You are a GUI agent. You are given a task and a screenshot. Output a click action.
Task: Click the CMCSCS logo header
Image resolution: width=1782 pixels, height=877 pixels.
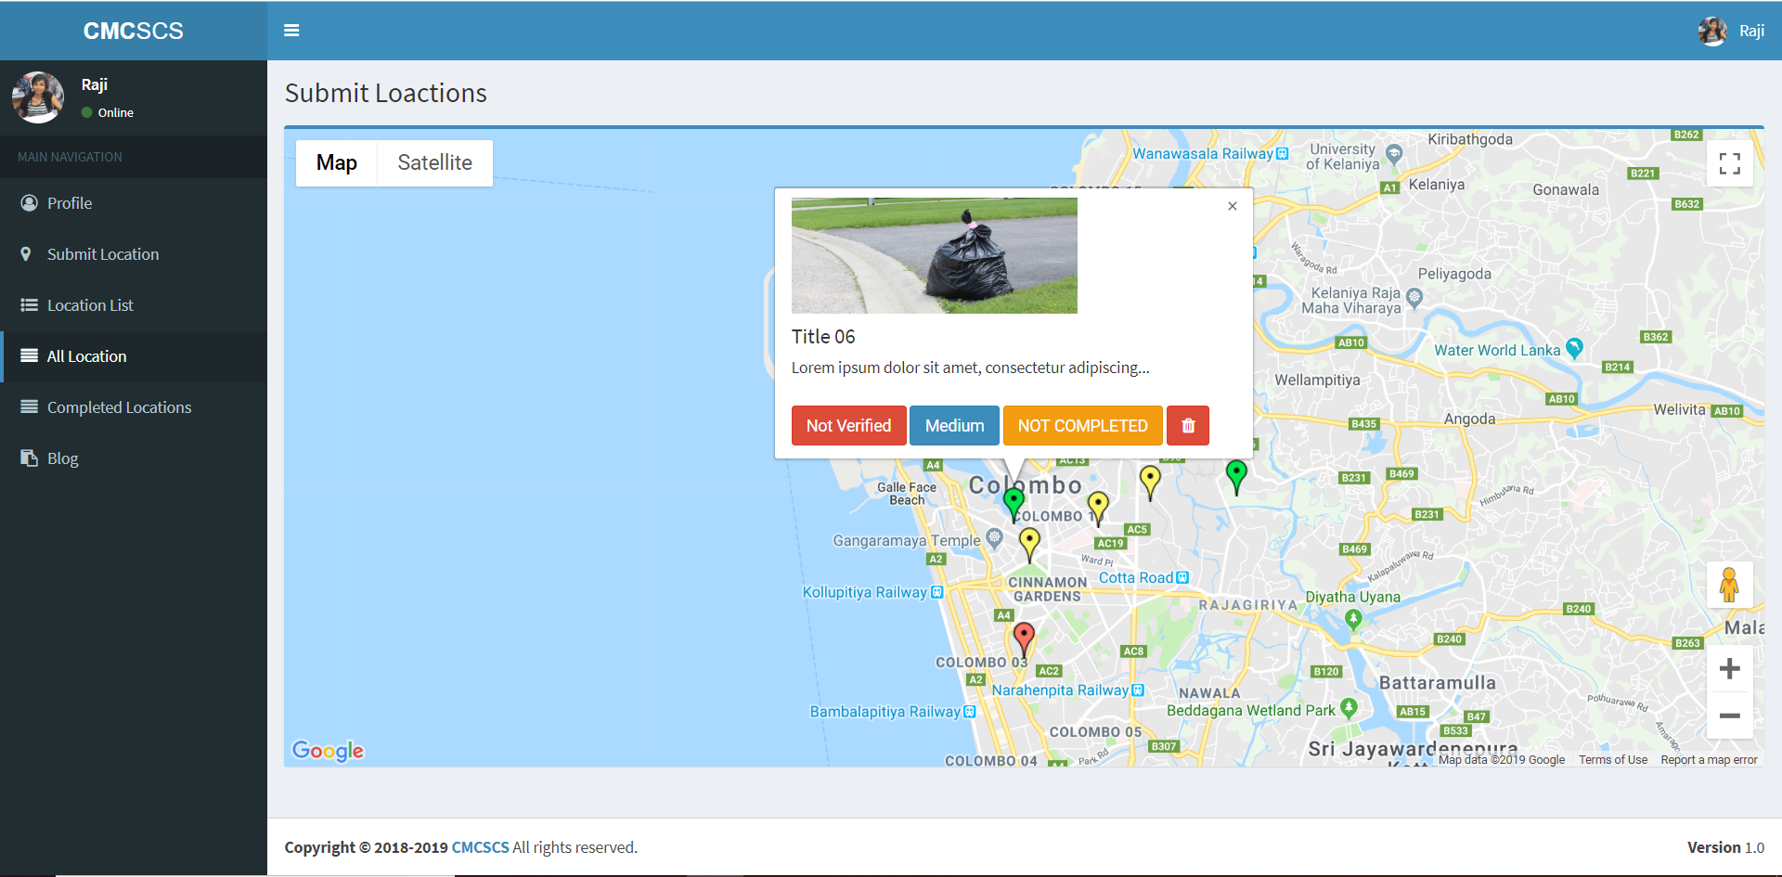coord(134,31)
